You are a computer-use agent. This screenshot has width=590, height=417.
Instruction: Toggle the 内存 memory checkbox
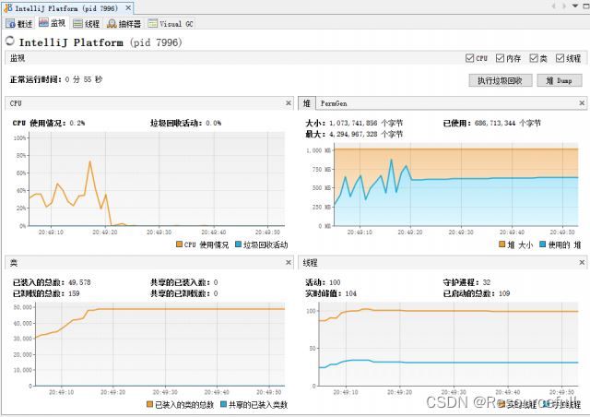(500, 58)
